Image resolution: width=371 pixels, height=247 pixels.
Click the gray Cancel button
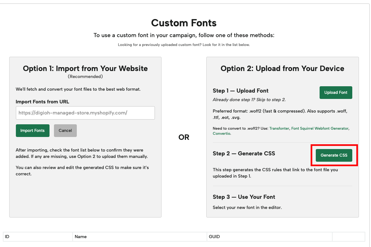click(x=65, y=130)
